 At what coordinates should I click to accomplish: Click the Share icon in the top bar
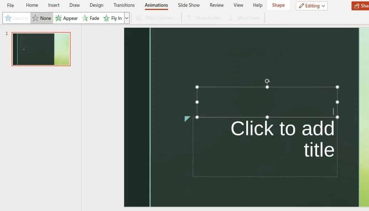(x=357, y=5)
